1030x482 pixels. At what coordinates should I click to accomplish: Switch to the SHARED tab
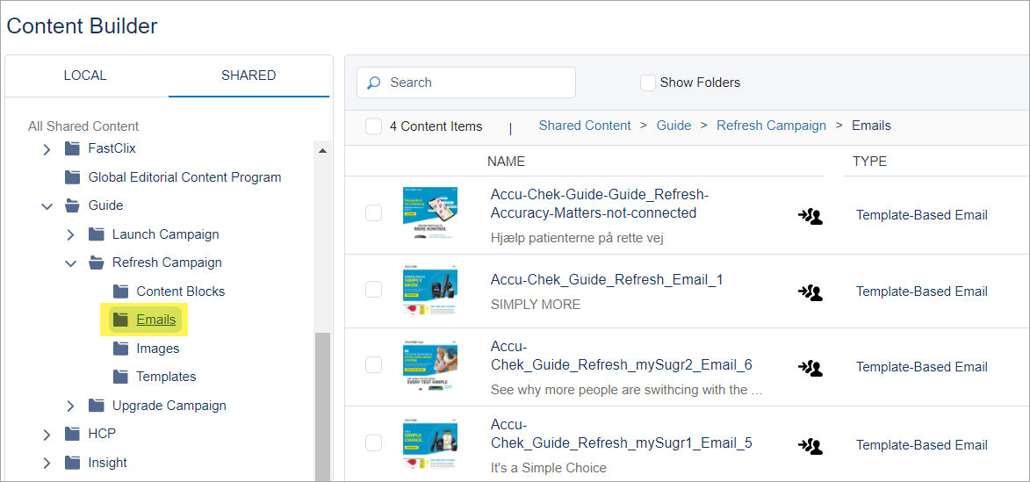point(248,76)
